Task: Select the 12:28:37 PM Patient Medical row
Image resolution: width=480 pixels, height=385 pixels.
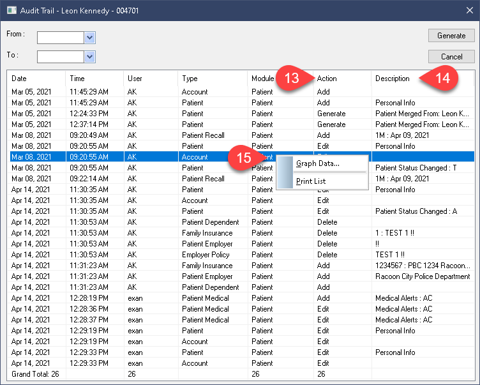Action: pyautogui.click(x=241, y=320)
